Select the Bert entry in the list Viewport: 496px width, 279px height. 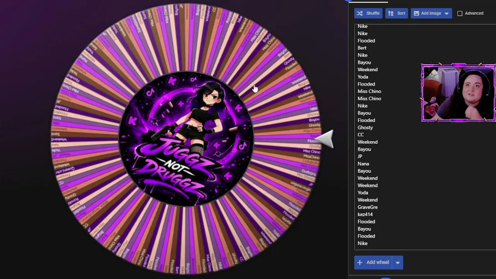click(x=362, y=48)
